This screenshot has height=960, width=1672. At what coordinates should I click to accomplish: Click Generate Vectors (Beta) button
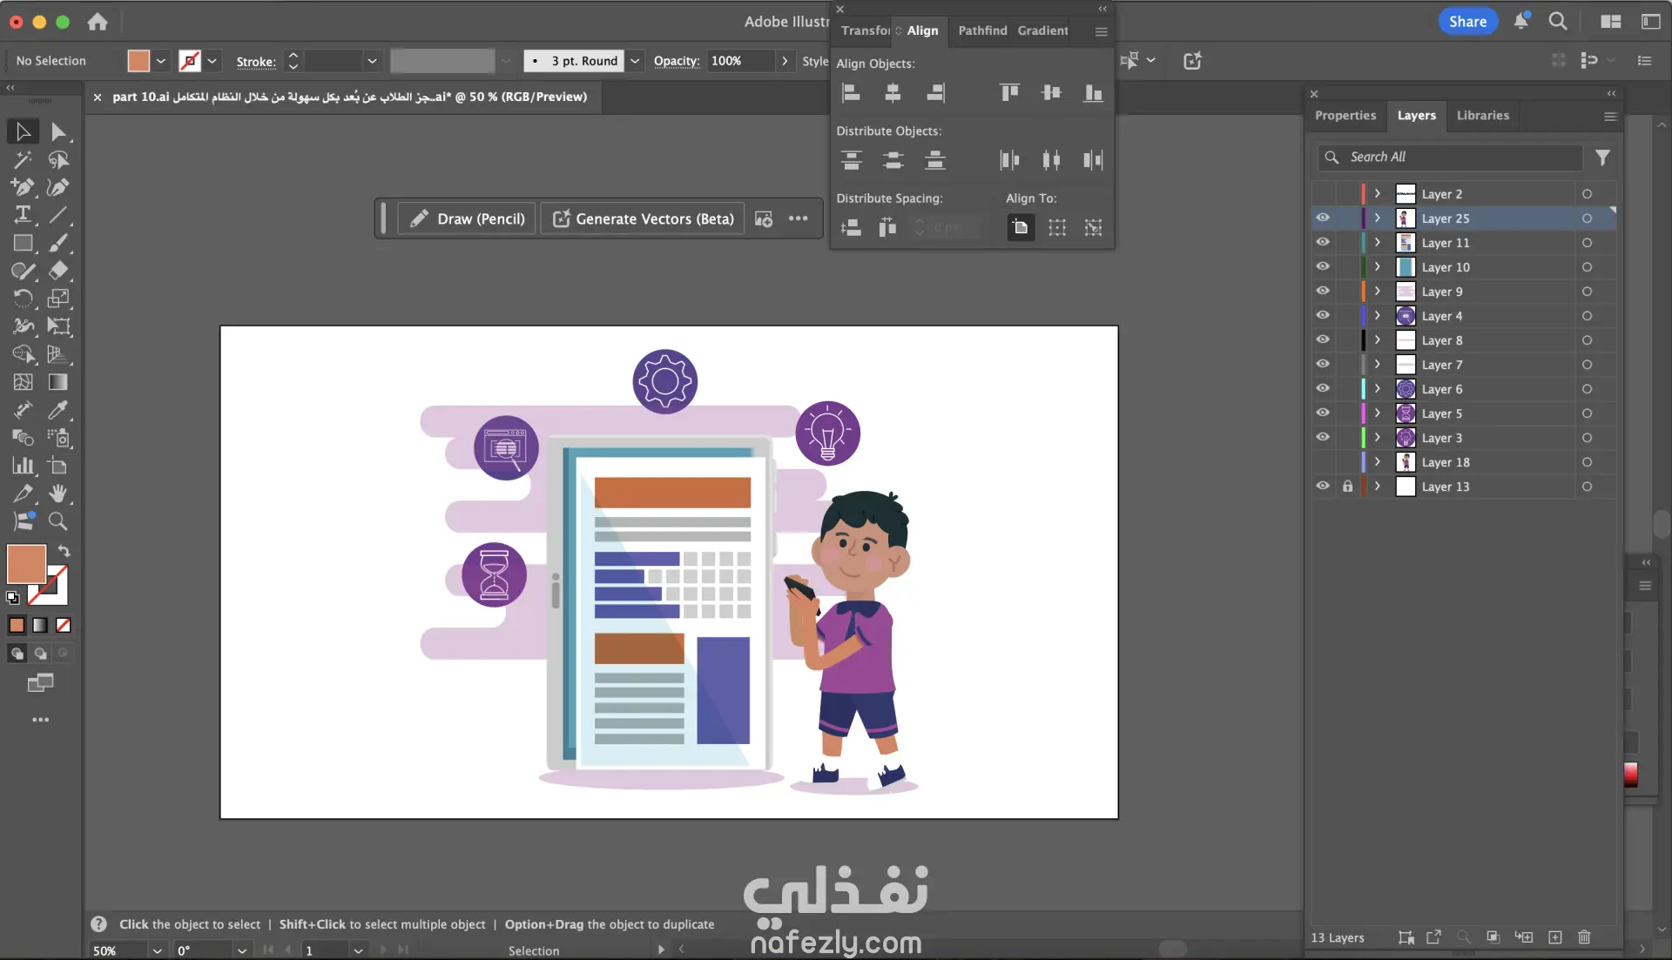click(x=643, y=218)
